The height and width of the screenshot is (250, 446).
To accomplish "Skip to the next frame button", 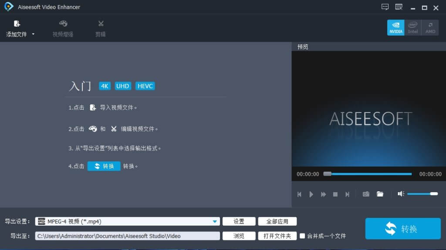I will [347, 194].
